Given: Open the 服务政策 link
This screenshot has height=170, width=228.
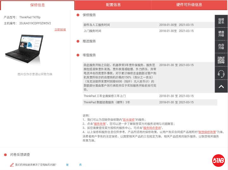Looking at the screenshot, I should click(100, 124).
